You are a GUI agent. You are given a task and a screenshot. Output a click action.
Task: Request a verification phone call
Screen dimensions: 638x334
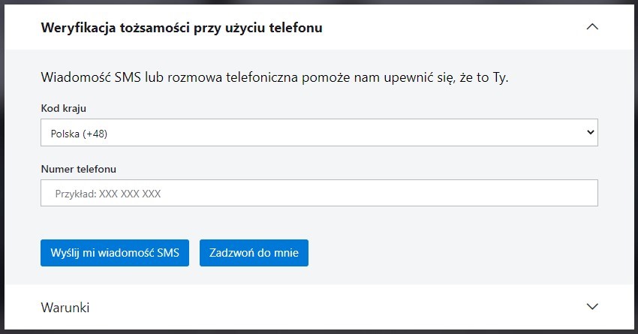254,253
